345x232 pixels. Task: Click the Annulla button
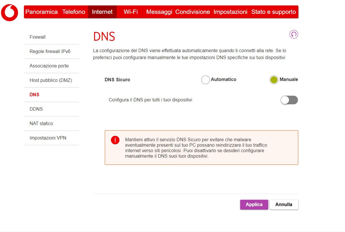click(284, 205)
